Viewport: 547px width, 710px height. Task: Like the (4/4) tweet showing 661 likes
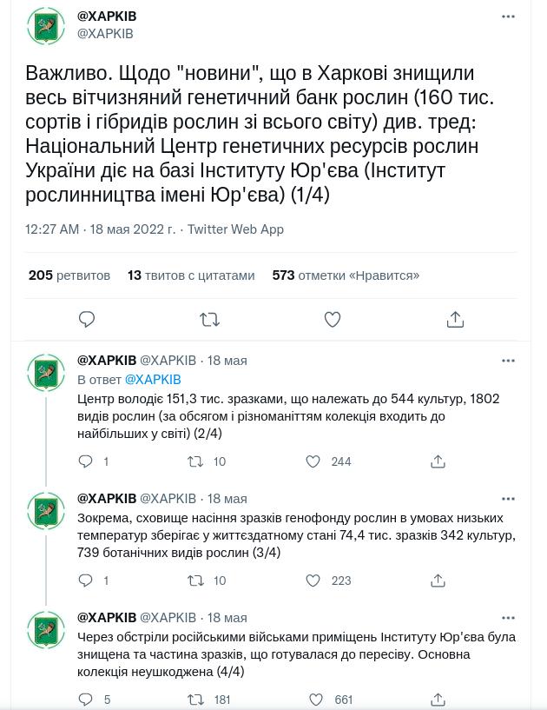pyautogui.click(x=315, y=699)
